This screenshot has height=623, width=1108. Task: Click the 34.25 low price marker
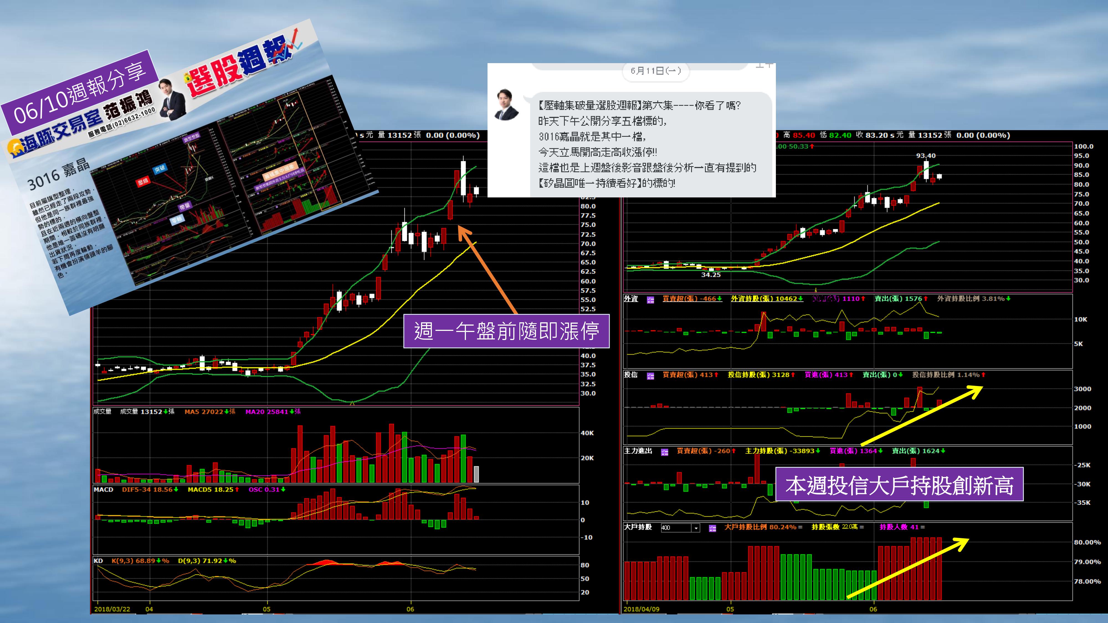click(x=711, y=275)
